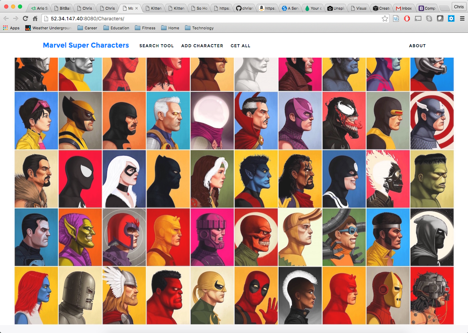Open the ABOUT page
Screen dimensions: 468x333
pyautogui.click(x=417, y=46)
